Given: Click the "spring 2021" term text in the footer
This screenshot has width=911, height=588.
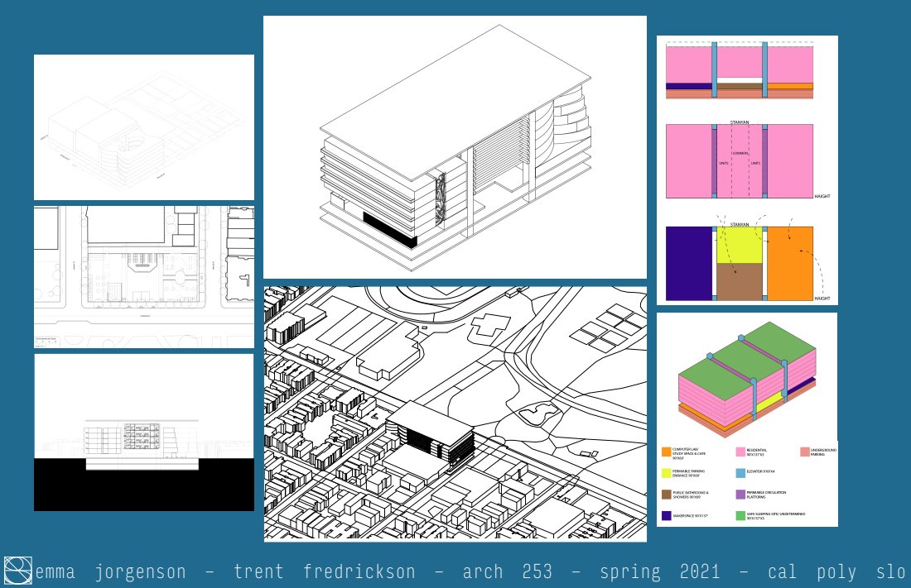Looking at the screenshot, I should coord(659,571).
